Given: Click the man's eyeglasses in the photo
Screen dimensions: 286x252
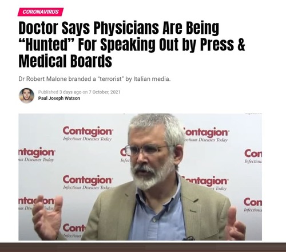Looking at the screenshot, I should pos(146,149).
